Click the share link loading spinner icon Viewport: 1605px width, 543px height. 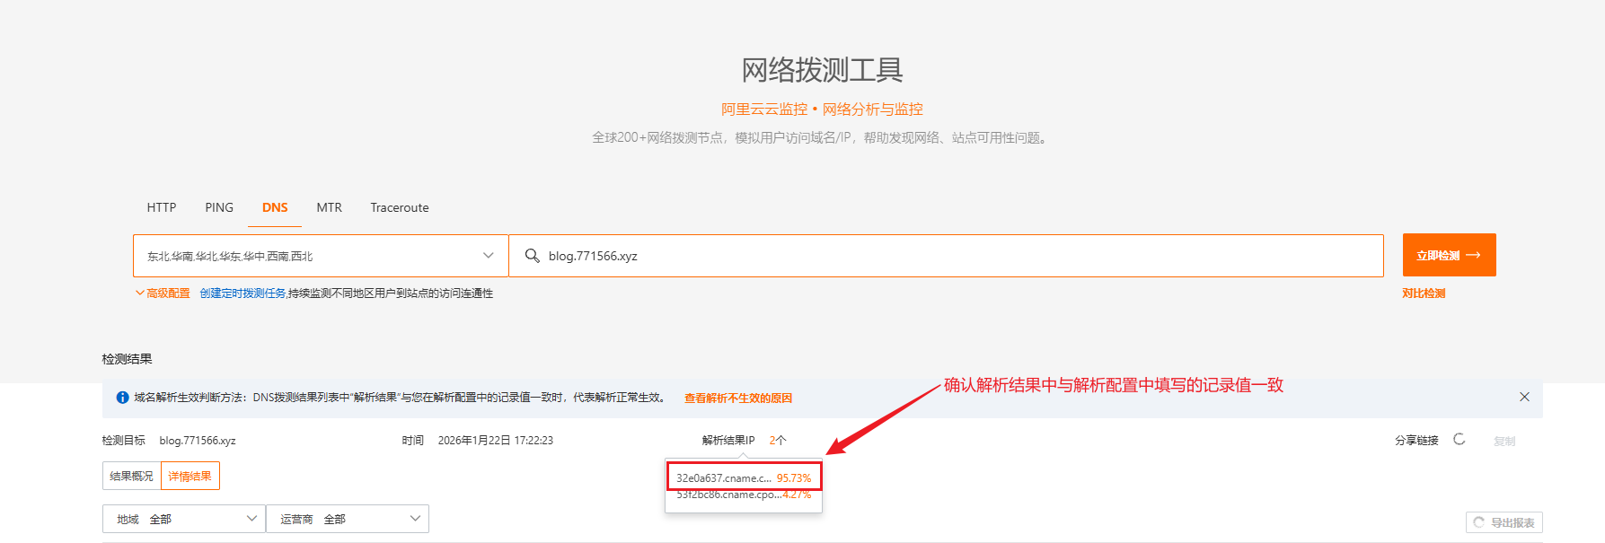[1459, 440]
